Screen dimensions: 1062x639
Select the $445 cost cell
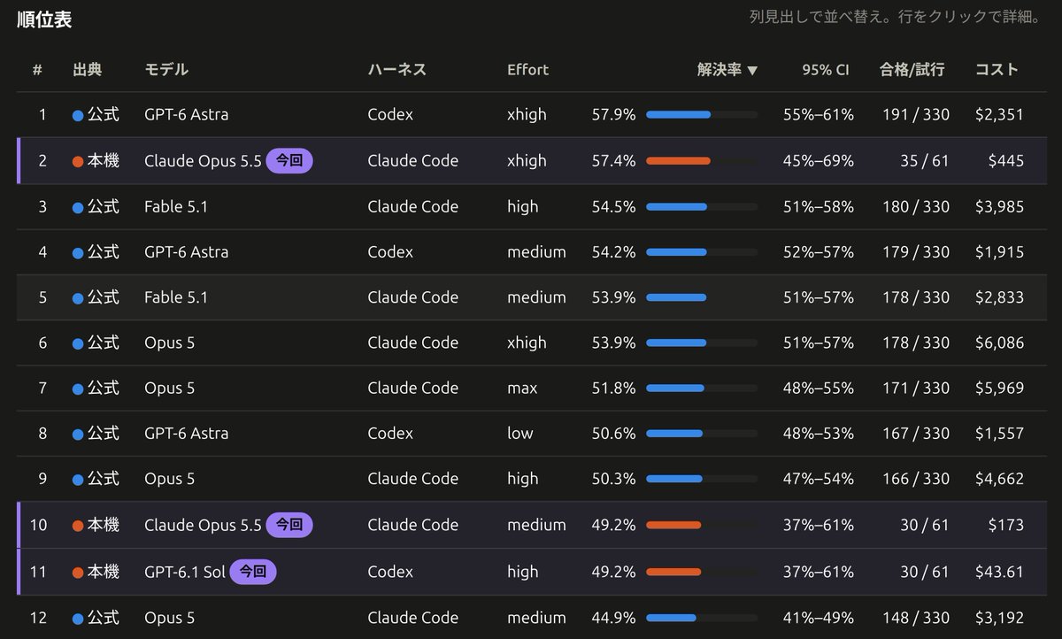point(1006,160)
